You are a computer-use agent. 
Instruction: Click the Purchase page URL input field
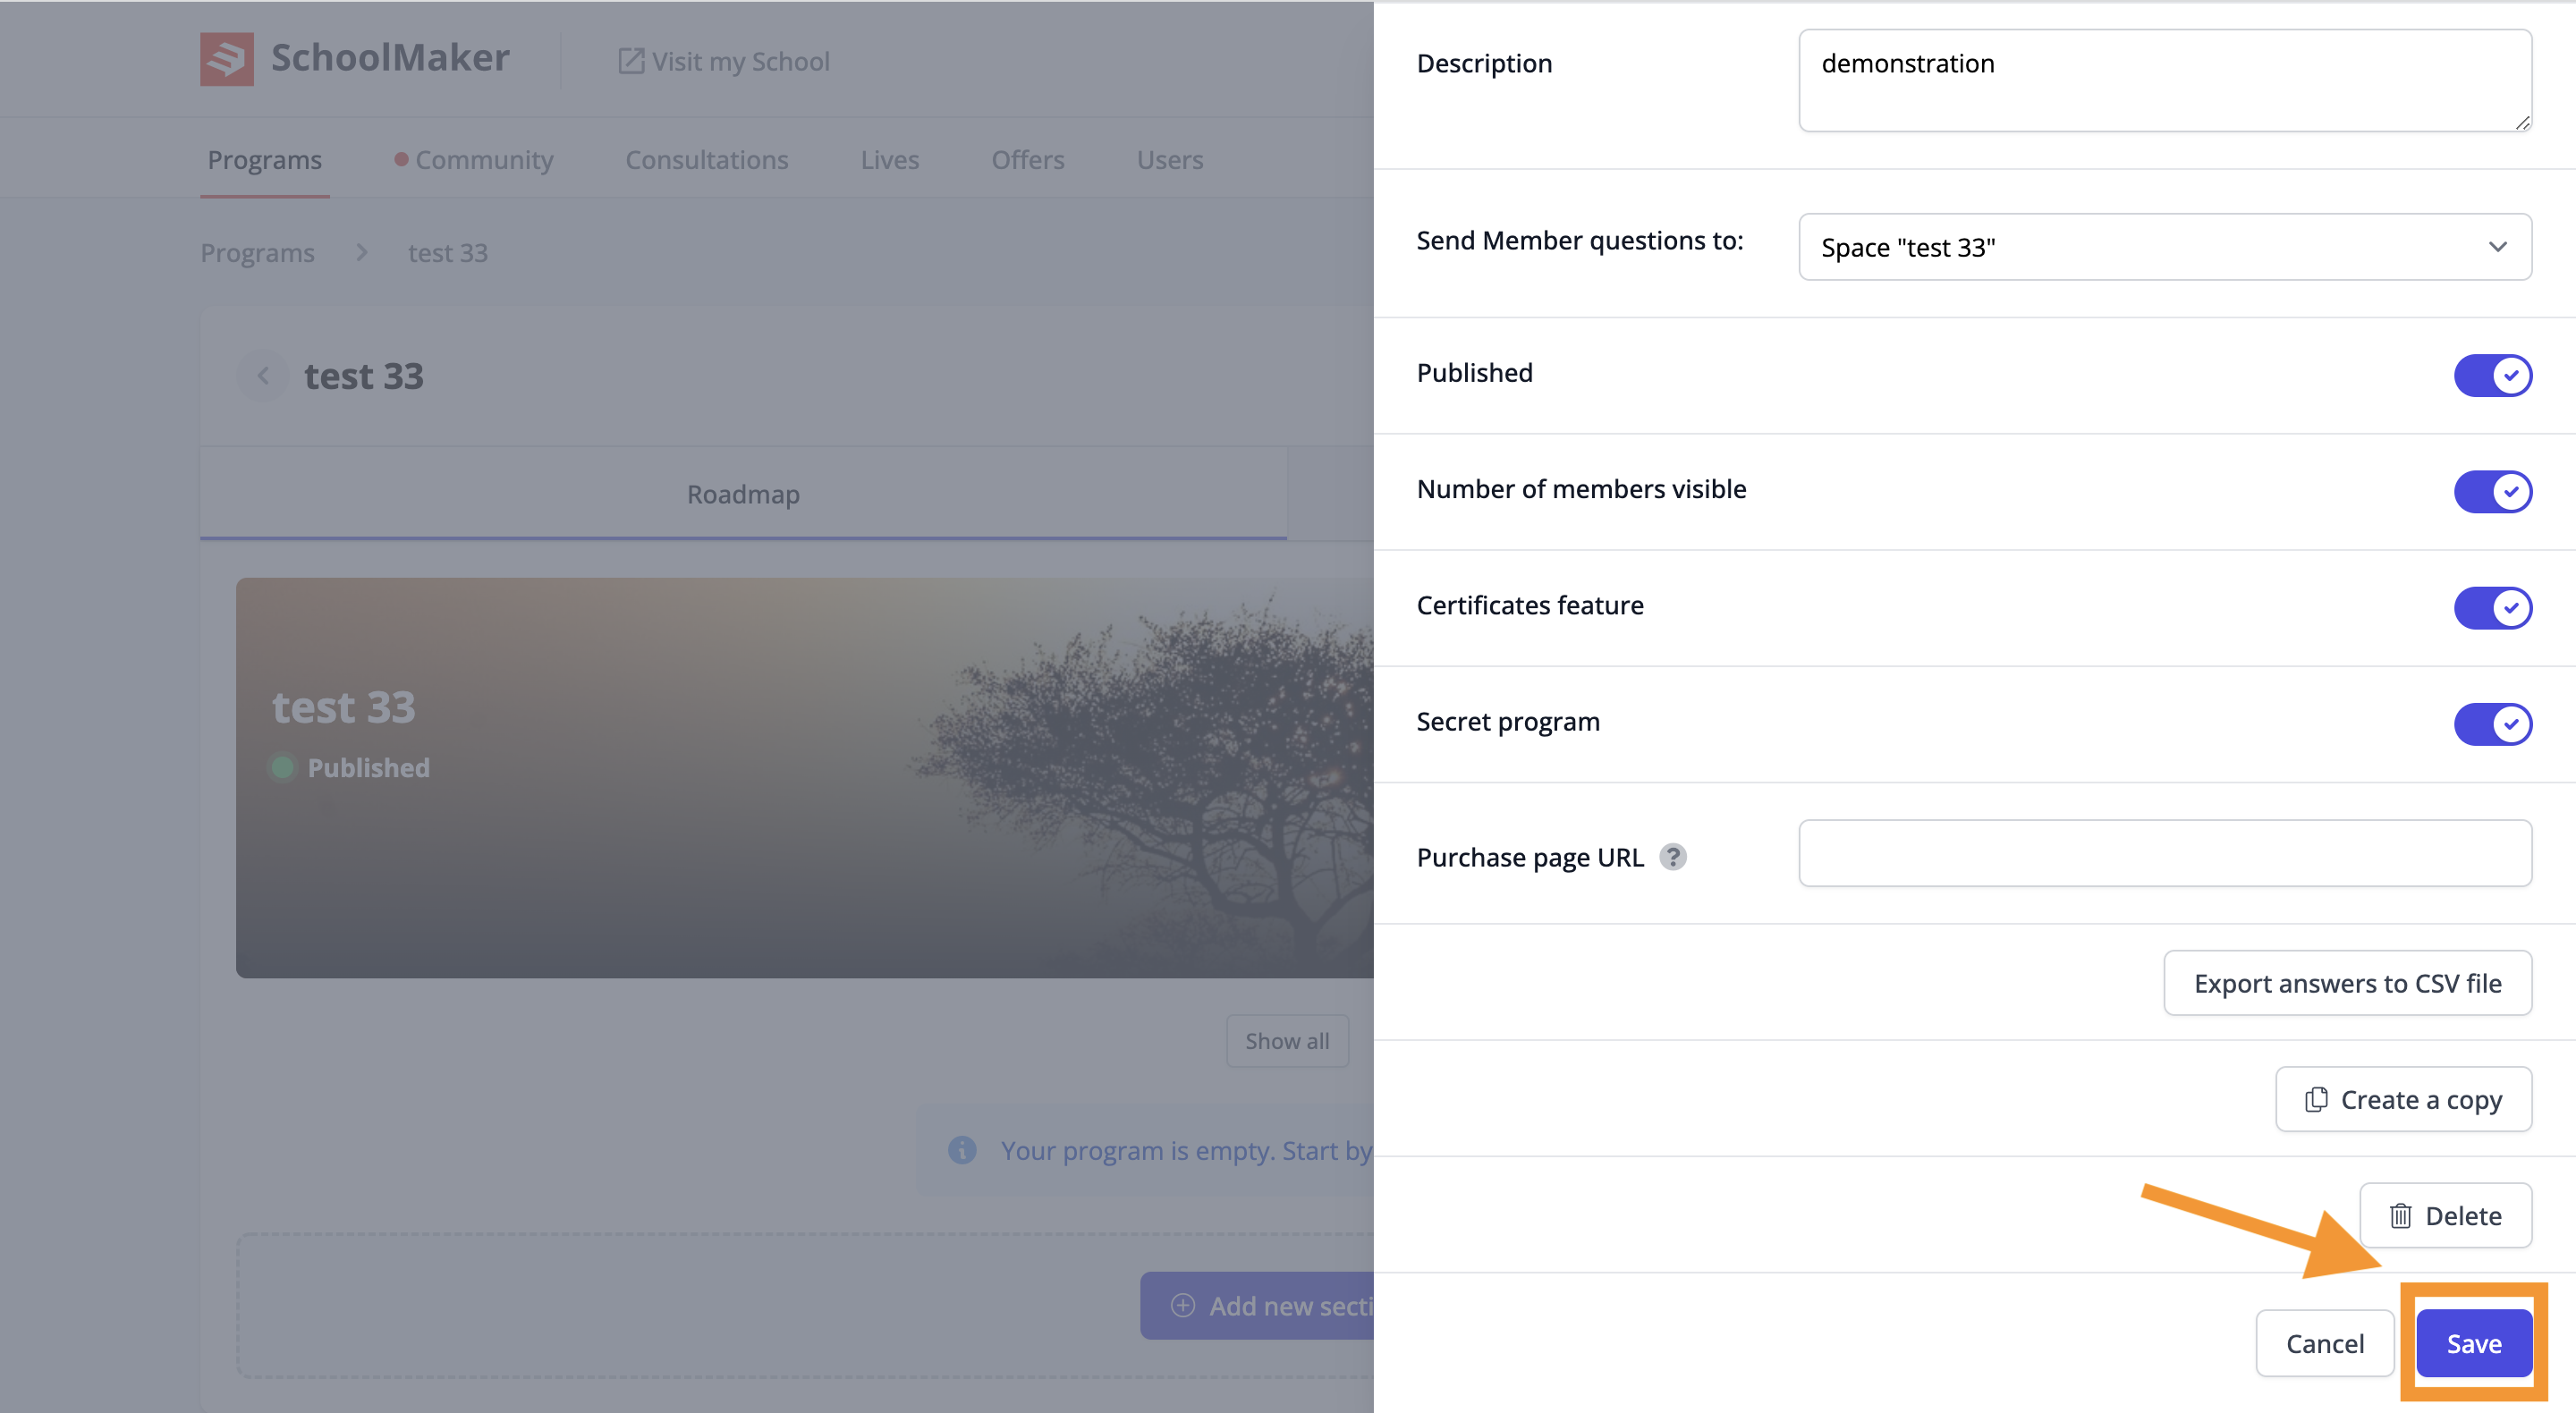click(x=2165, y=853)
